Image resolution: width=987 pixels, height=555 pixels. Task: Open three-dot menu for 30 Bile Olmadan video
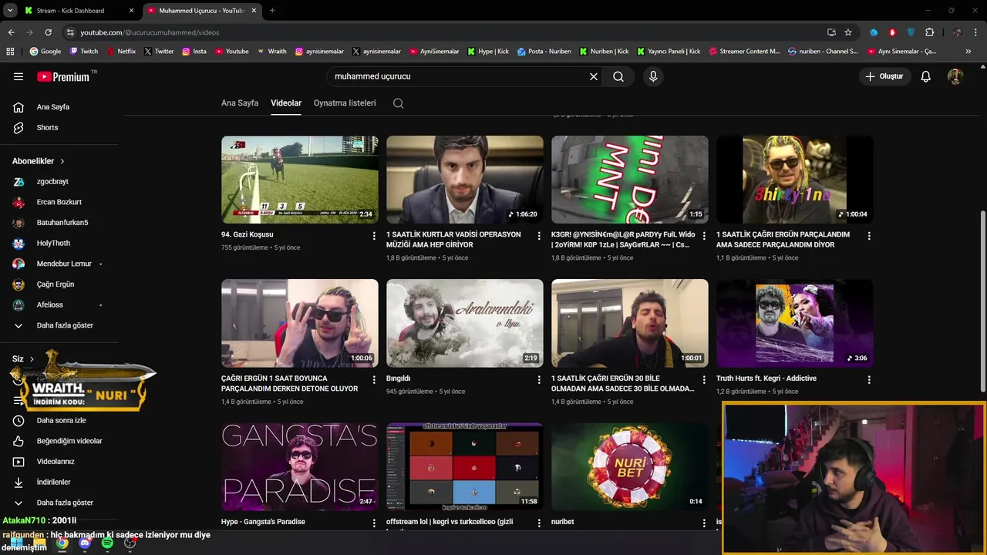point(704,379)
